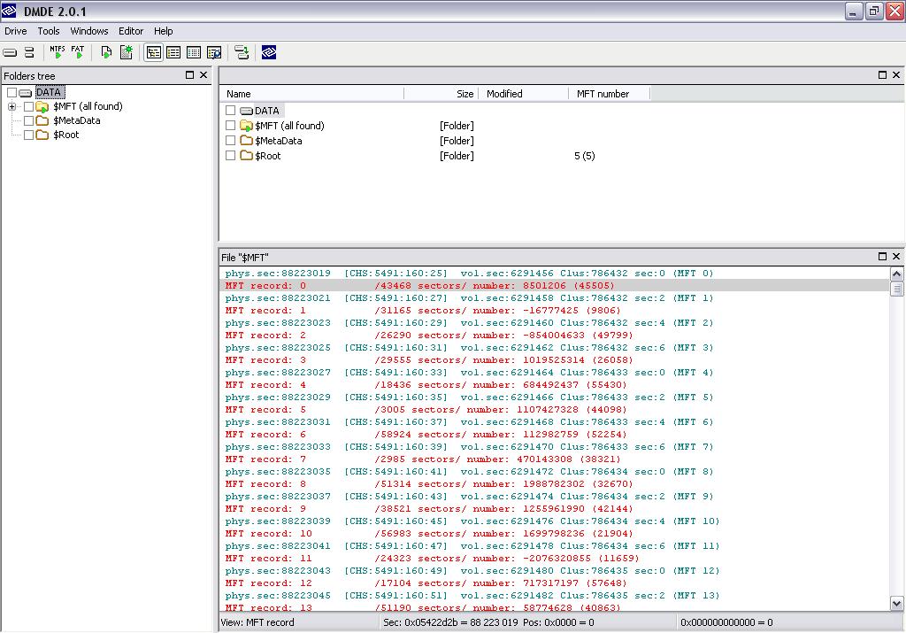
Task: Click the blue DMDE logo toolbar icon
Action: 269,53
